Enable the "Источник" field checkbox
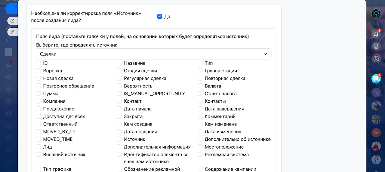 [119, 139]
